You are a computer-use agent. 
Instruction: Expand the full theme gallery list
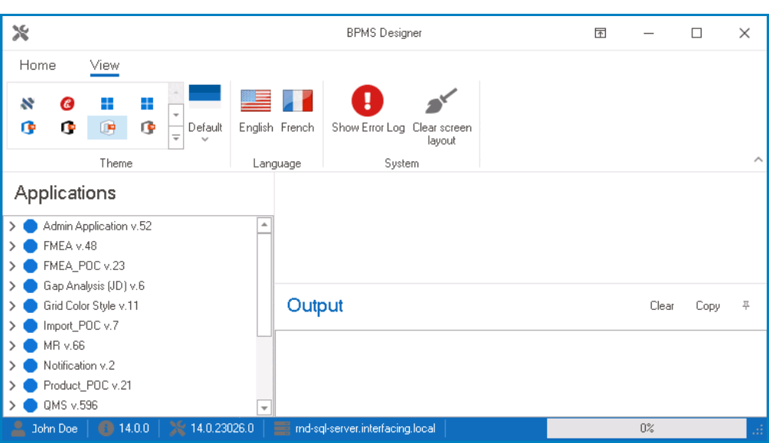tap(176, 138)
